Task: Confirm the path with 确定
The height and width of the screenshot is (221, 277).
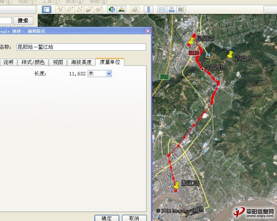Action: click(107, 218)
